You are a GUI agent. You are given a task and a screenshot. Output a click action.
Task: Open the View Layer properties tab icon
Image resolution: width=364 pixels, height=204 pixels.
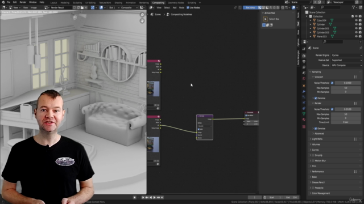304,67
